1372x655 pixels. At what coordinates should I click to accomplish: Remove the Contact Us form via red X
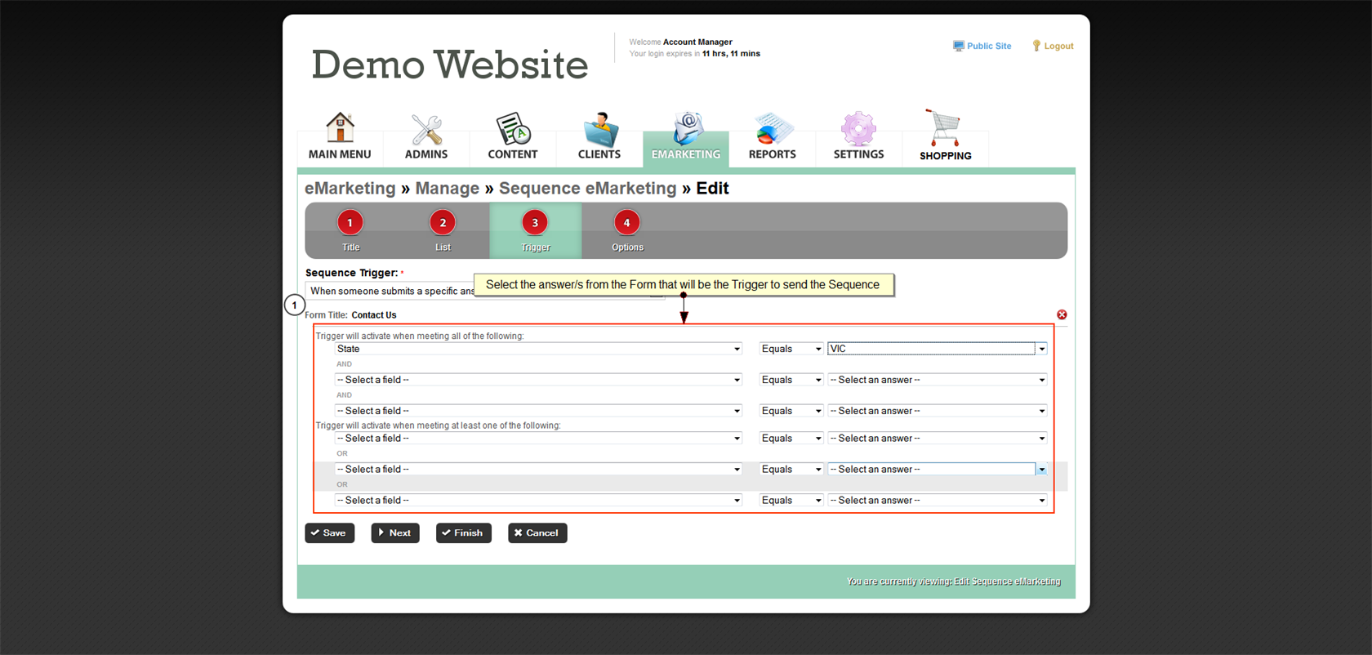point(1062,314)
